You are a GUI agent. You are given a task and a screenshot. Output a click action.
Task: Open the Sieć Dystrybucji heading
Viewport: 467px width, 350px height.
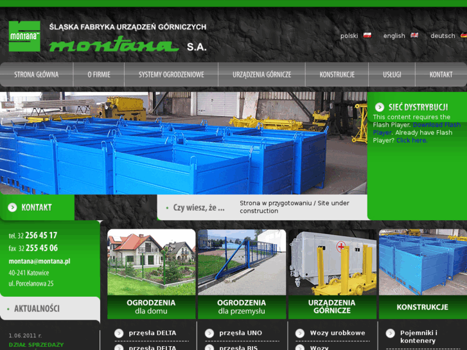click(x=418, y=107)
